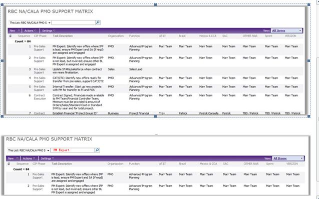The width and height of the screenshot is (319, 199).
Task: Click Task Description header in the lower list
Action: coord(62,163)
